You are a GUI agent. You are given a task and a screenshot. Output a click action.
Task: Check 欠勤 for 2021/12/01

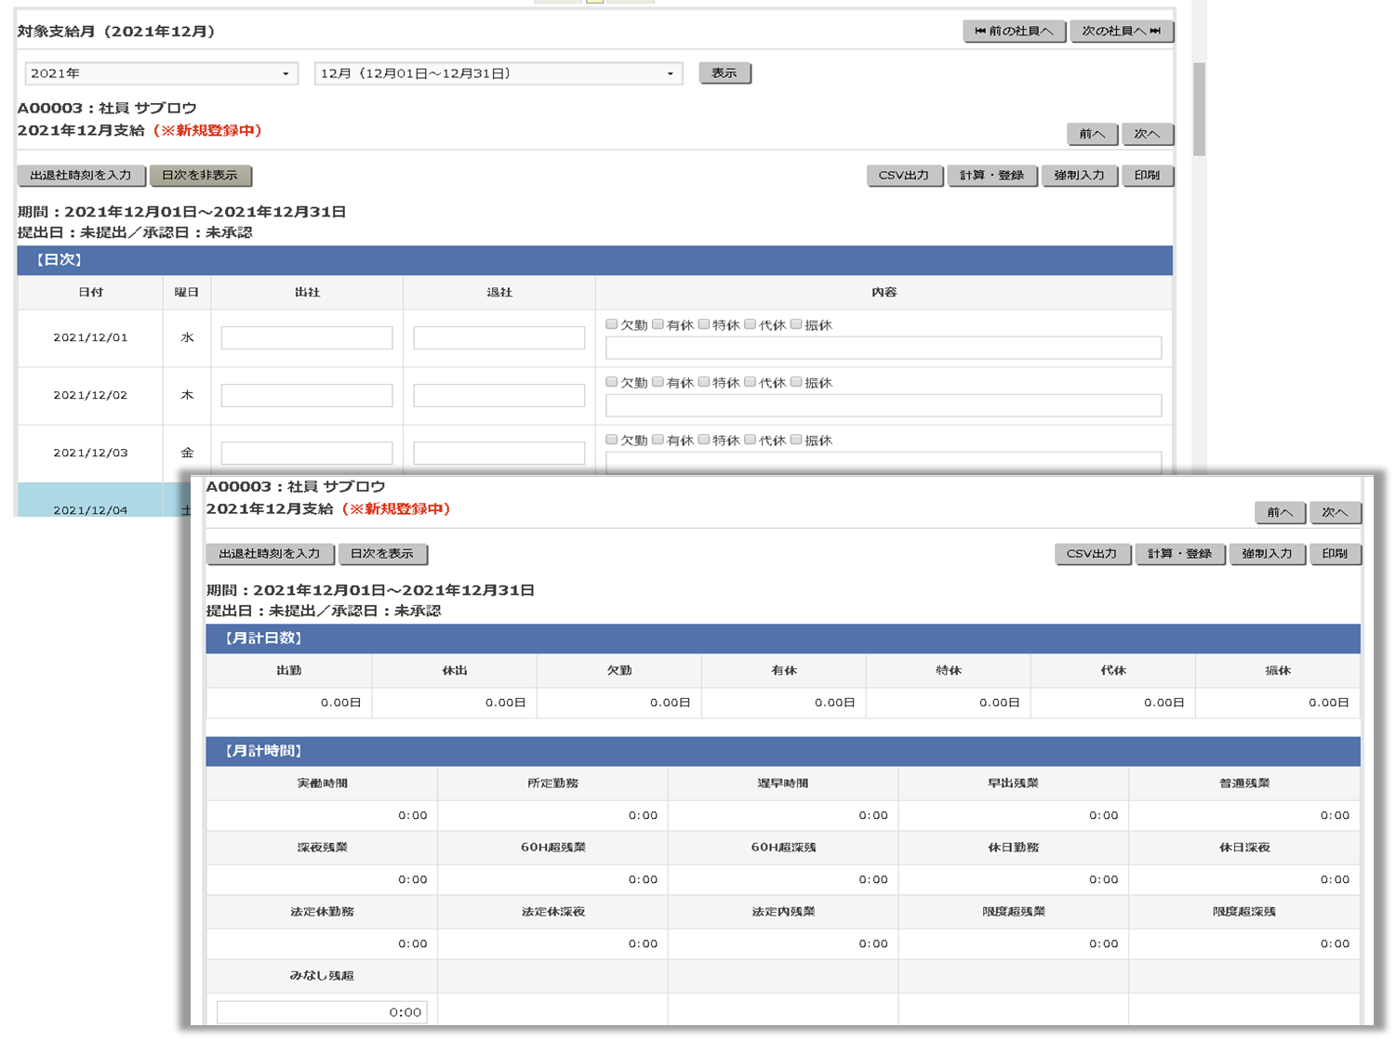(x=612, y=324)
